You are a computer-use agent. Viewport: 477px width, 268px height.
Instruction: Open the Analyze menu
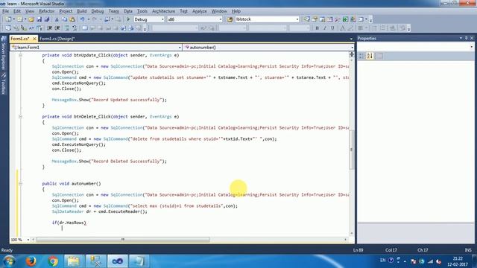point(199,11)
